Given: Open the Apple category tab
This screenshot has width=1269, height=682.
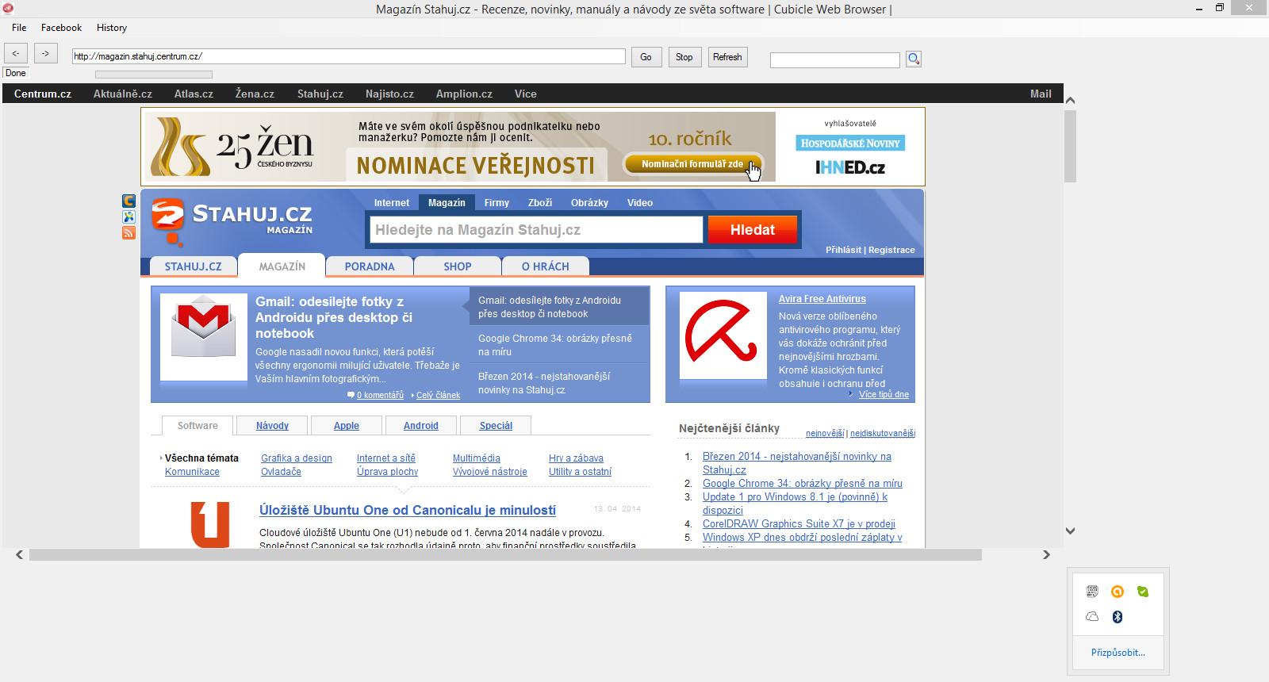Looking at the screenshot, I should pyautogui.click(x=347, y=426).
